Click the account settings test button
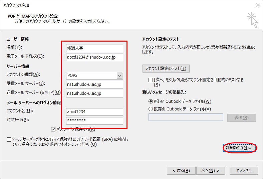 coord(166,69)
